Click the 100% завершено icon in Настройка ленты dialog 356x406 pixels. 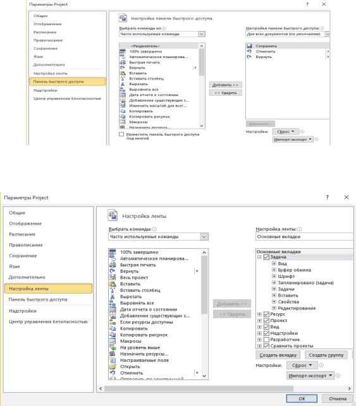pos(113,252)
